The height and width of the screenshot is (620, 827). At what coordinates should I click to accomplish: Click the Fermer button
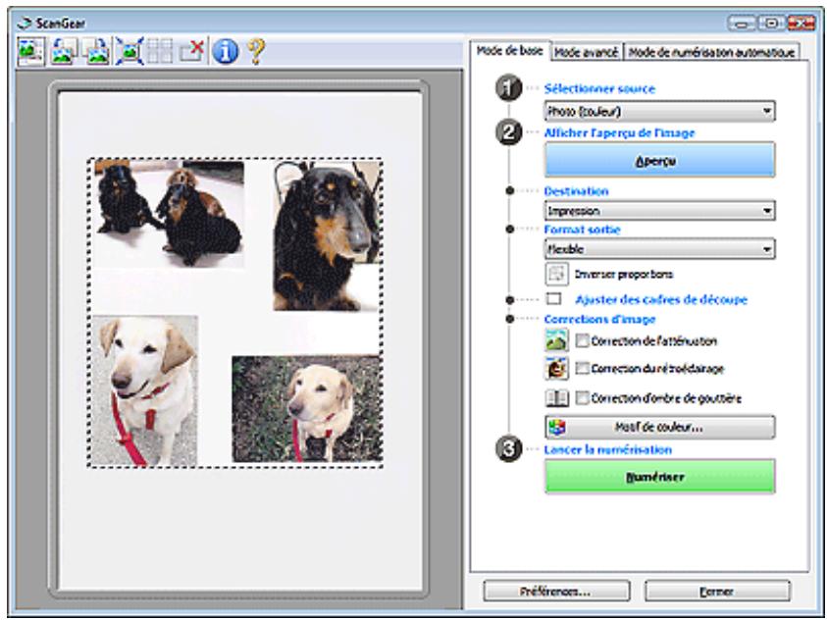pos(717,591)
